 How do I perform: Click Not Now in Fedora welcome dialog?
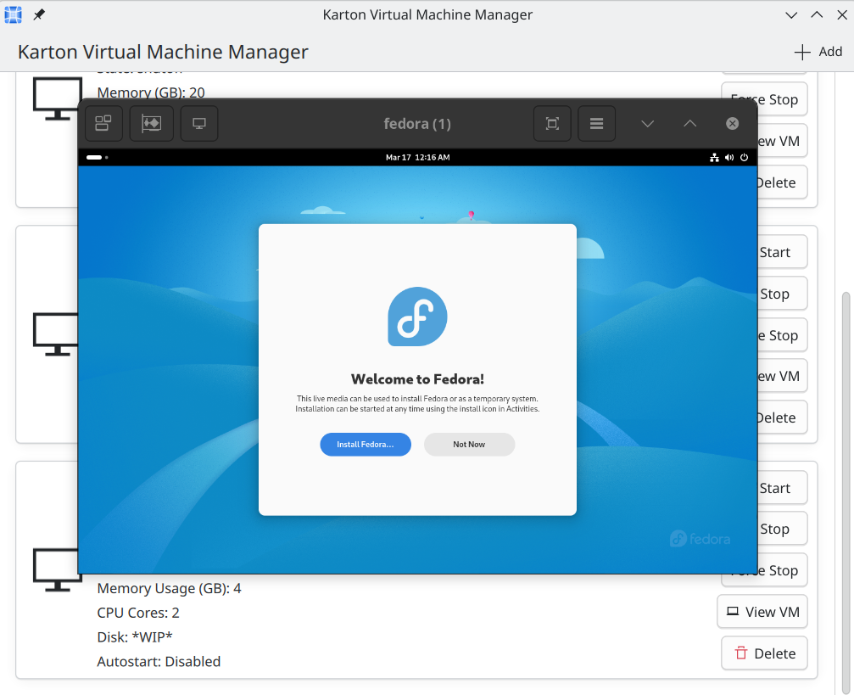click(x=469, y=445)
